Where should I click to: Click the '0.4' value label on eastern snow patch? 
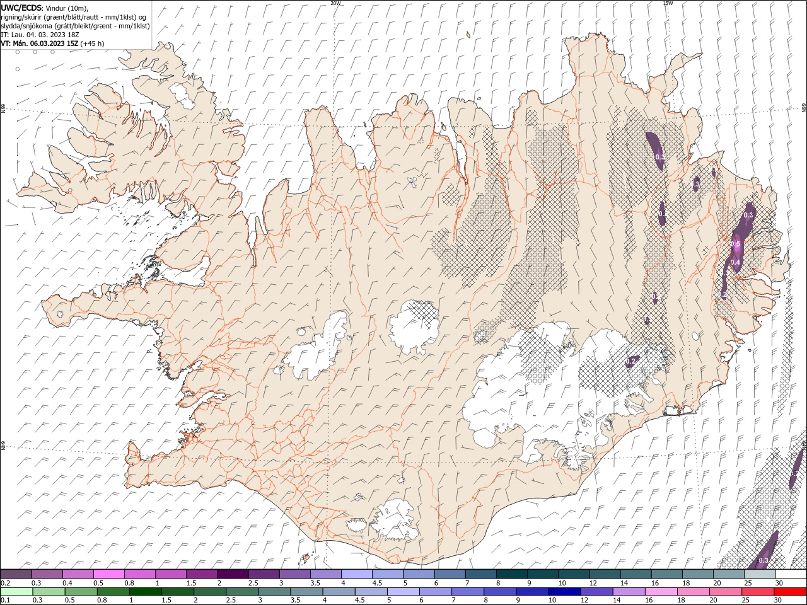tap(735, 262)
